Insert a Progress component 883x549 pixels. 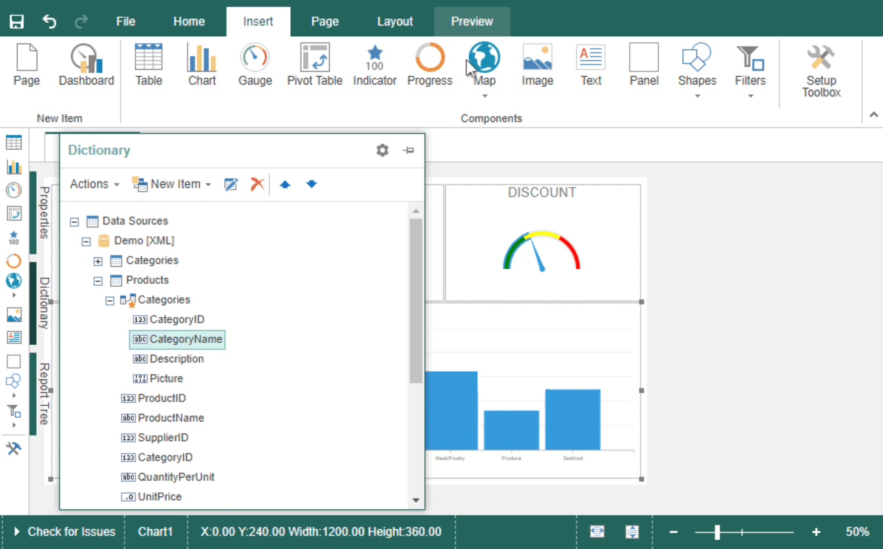[x=430, y=66]
